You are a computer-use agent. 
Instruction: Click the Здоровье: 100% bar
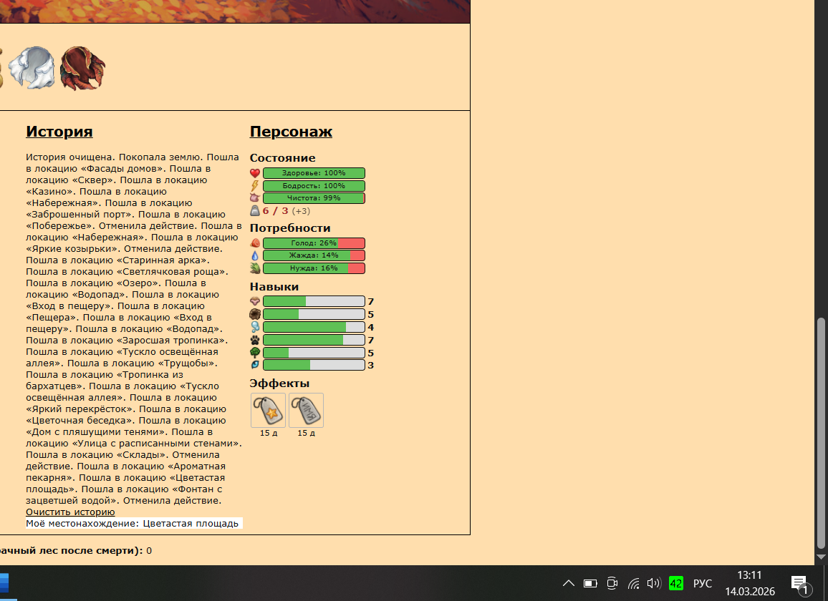pyautogui.click(x=314, y=173)
